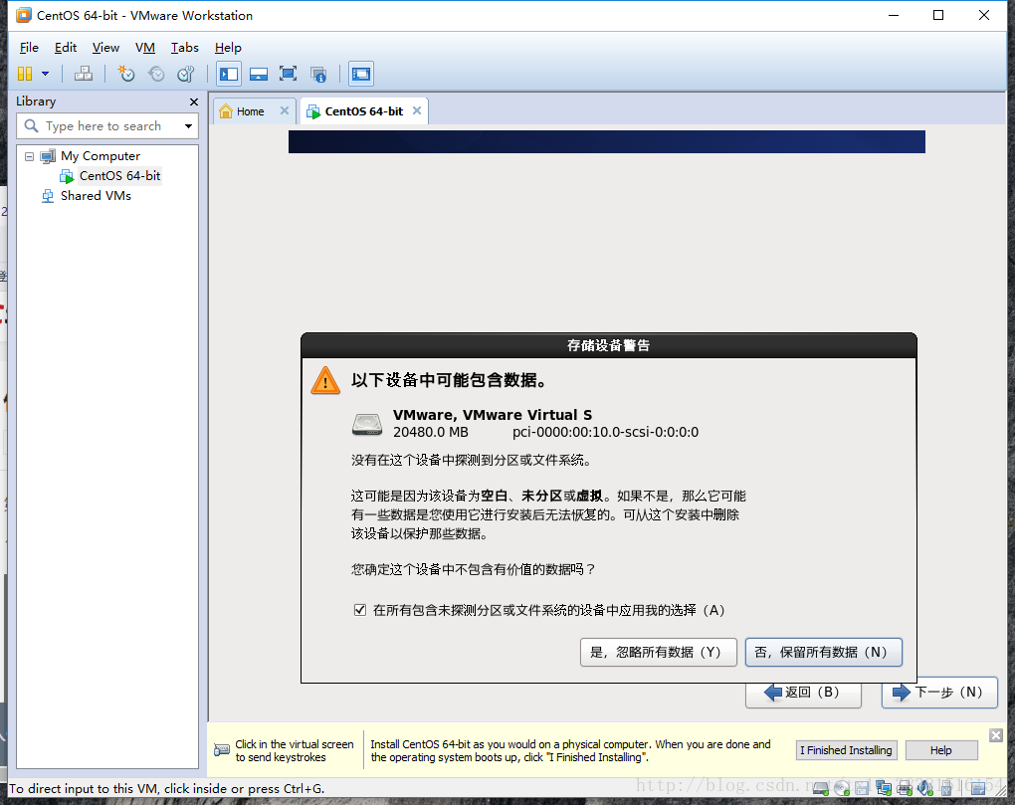
Task: Click the Unity mode toolbar icon
Action: [x=317, y=74]
